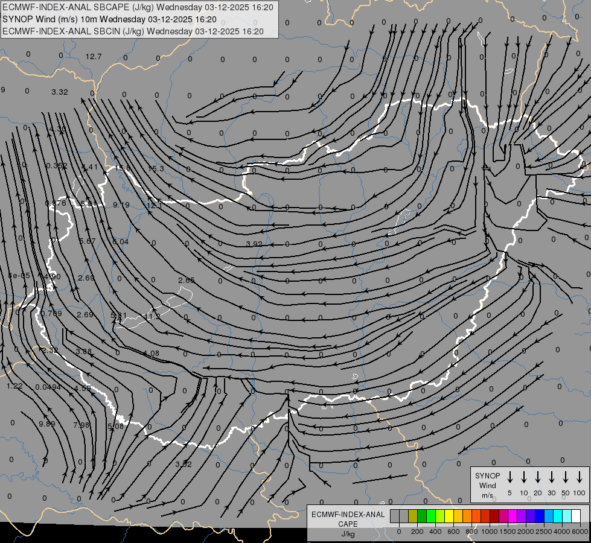Click the 5.08 value on the map
The height and width of the screenshot is (543, 591).
[x=116, y=426]
